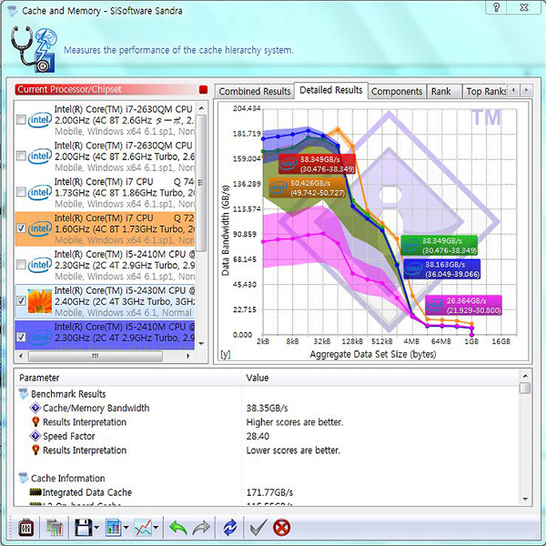This screenshot has width=546, height=546.
Task: Click the Intel logo of i5-2410M 2.9GHz unchecked row
Action: coord(39,265)
